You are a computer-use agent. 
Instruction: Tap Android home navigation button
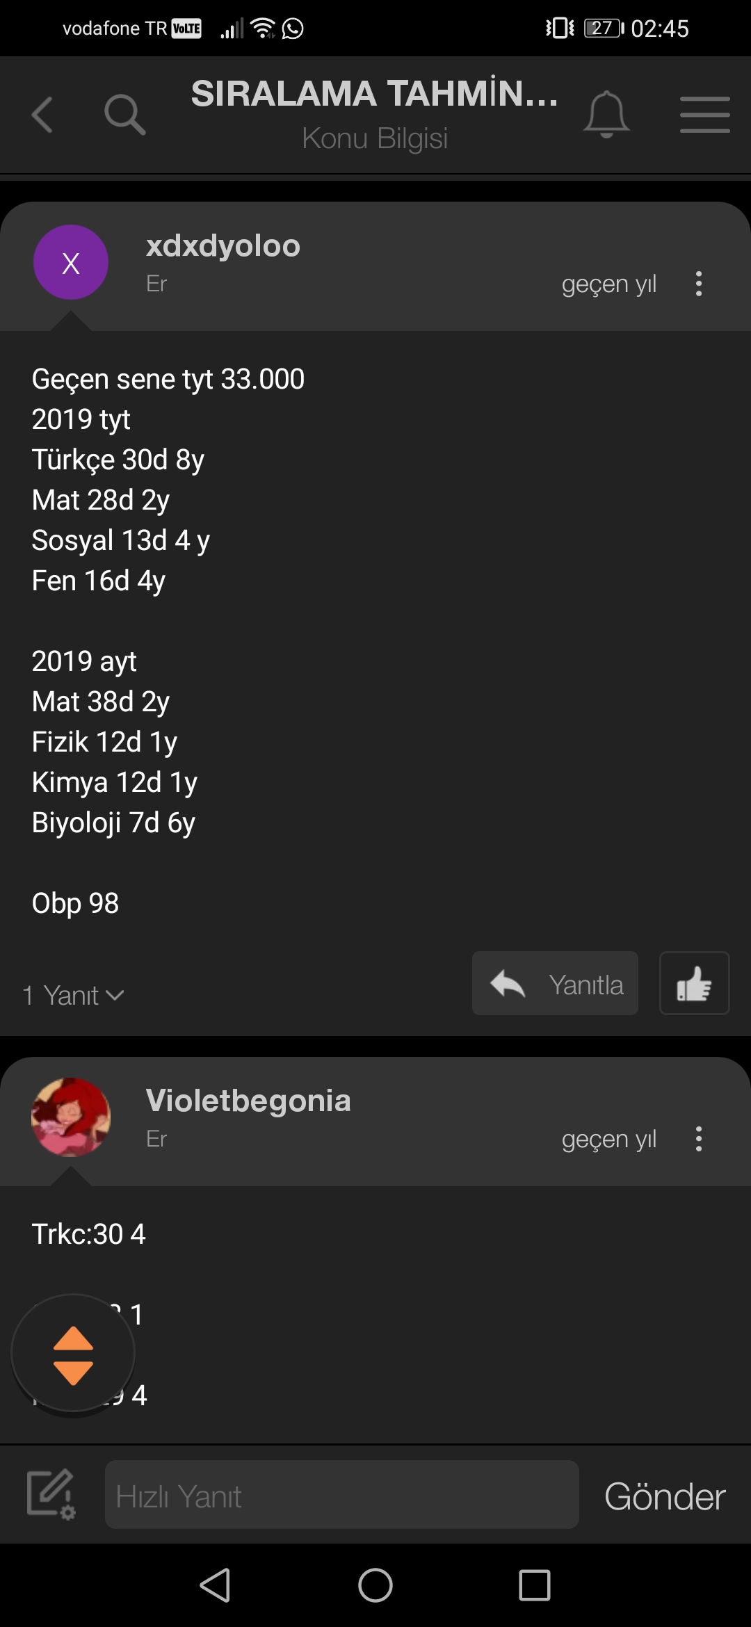(x=375, y=1585)
